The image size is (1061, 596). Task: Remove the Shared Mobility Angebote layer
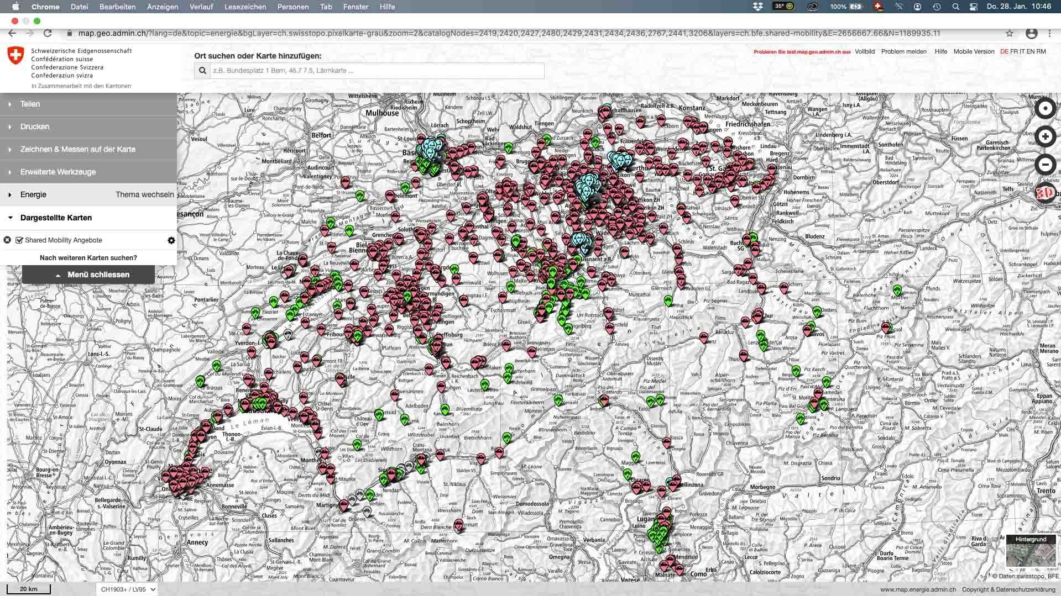pyautogui.click(x=7, y=240)
